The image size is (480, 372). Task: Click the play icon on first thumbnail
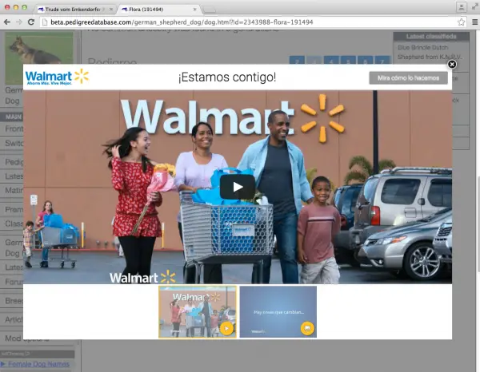[x=226, y=328]
